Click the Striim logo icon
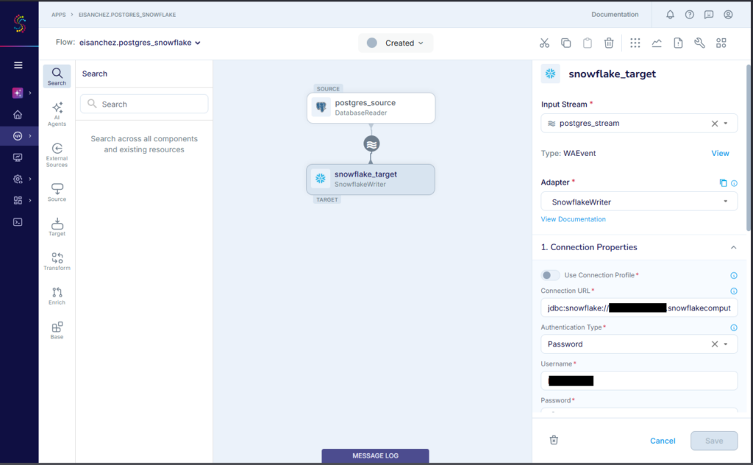The width and height of the screenshot is (753, 465). [19, 23]
